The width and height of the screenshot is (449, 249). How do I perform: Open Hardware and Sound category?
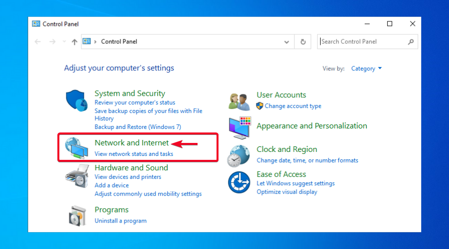tap(131, 167)
